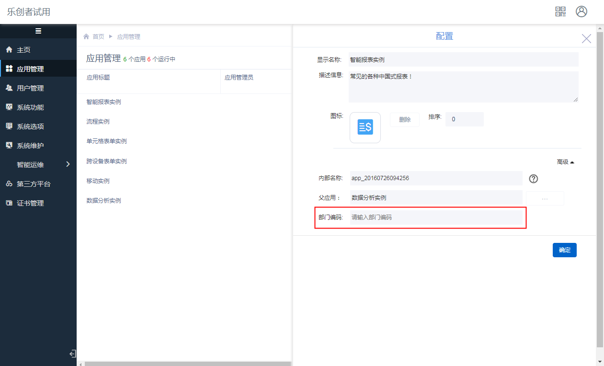This screenshot has width=604, height=366.
Task: Open 用户管理 in sidebar
Action: pyautogui.click(x=30, y=88)
